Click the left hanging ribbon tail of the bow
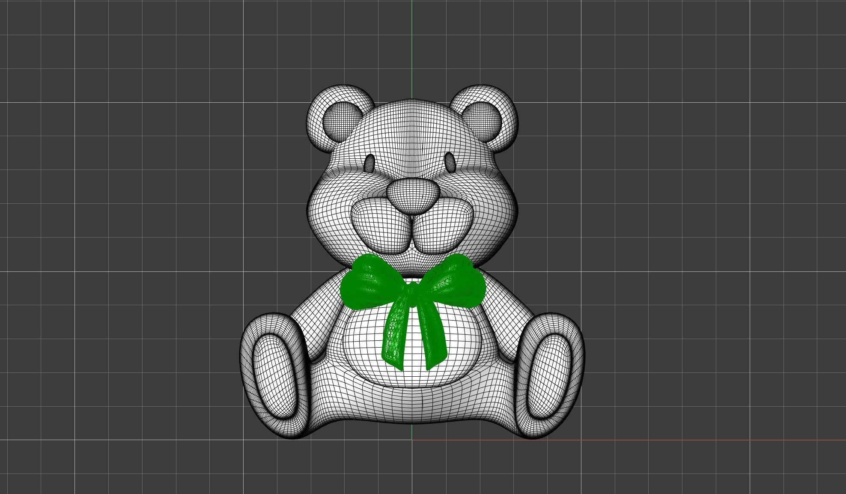Image resolution: width=846 pixels, height=494 pixels. tap(395, 334)
